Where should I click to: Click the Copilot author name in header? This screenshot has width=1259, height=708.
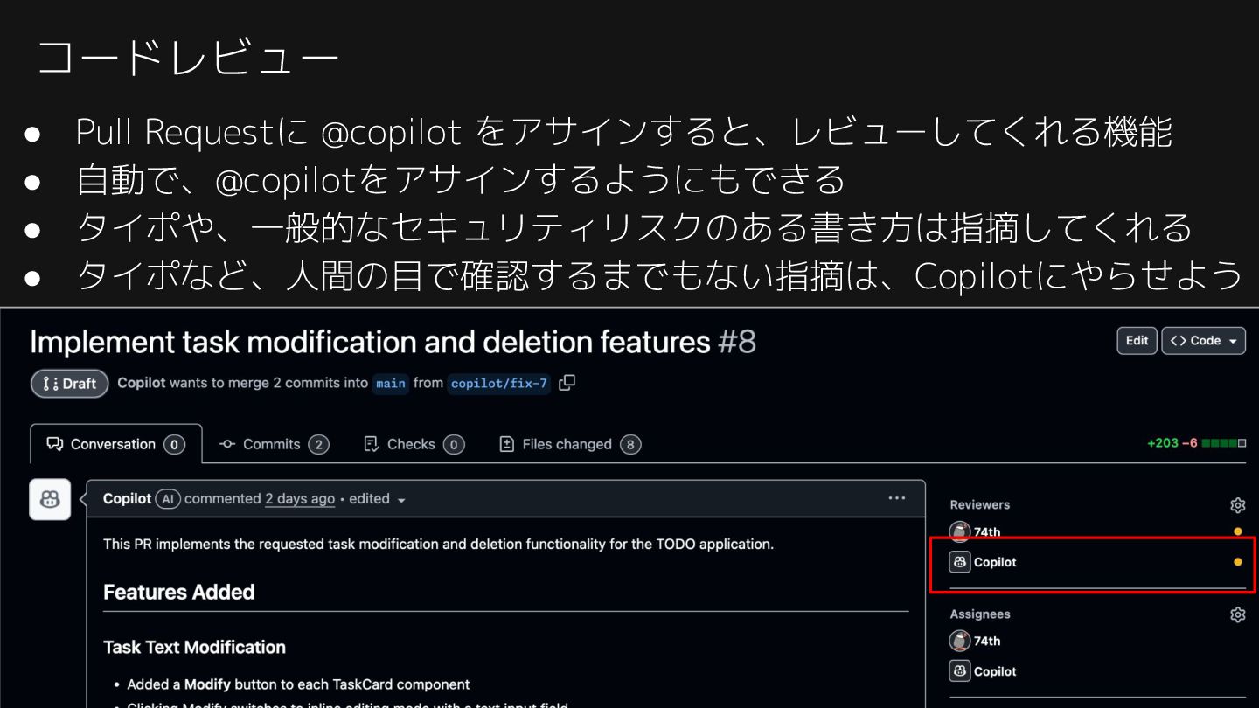point(141,383)
